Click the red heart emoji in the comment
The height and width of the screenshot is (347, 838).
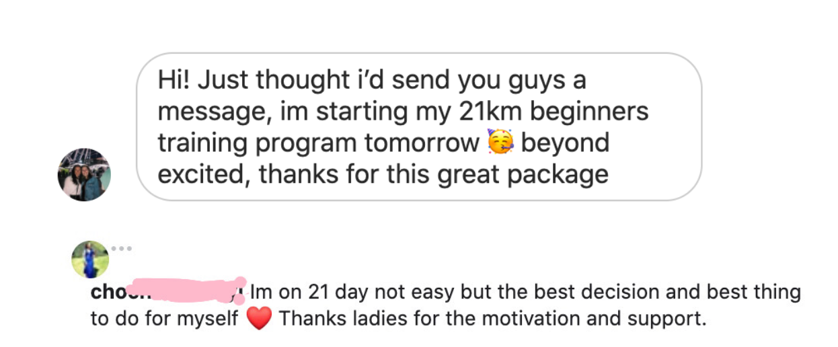pyautogui.click(x=258, y=319)
